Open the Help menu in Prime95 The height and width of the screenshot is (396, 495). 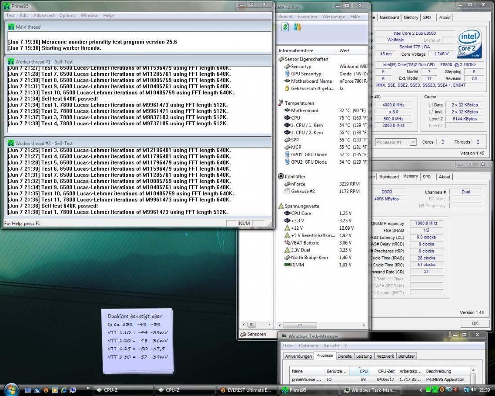[107, 16]
